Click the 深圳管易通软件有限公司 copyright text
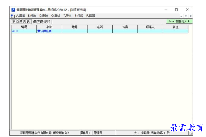The image size is (206, 137). pyautogui.click(x=44, y=133)
